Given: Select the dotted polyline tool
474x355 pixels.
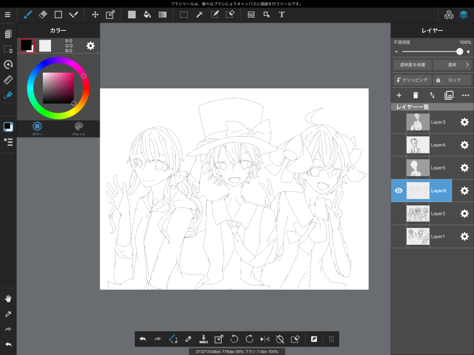Looking at the screenshot, I should coord(73,14).
